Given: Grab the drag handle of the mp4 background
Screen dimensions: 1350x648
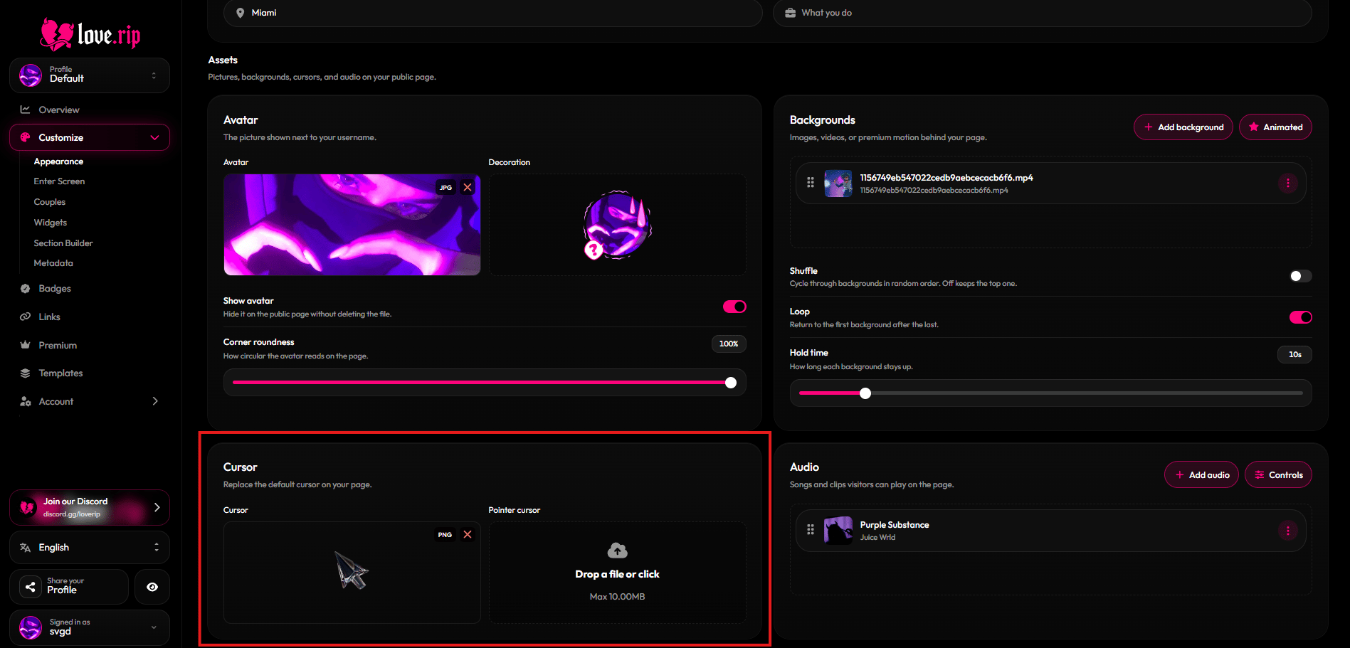Looking at the screenshot, I should 811,183.
